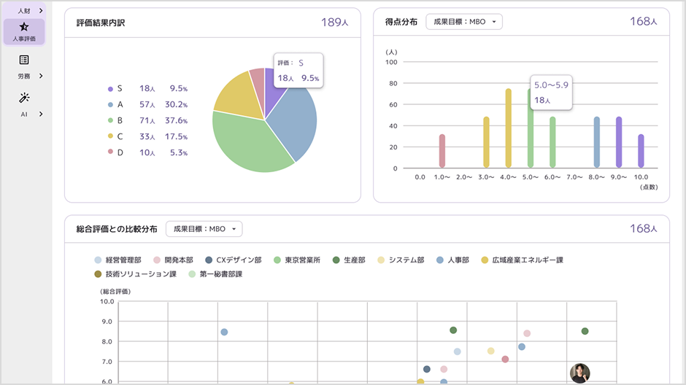Click the S legend dot in pie legend
686x385 pixels.
pyautogui.click(x=110, y=89)
